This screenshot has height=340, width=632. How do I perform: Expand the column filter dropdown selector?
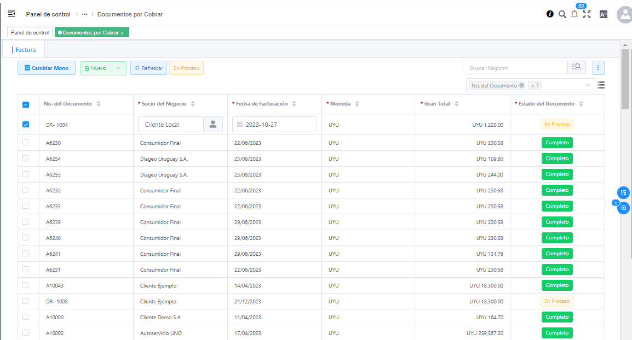[x=588, y=85]
